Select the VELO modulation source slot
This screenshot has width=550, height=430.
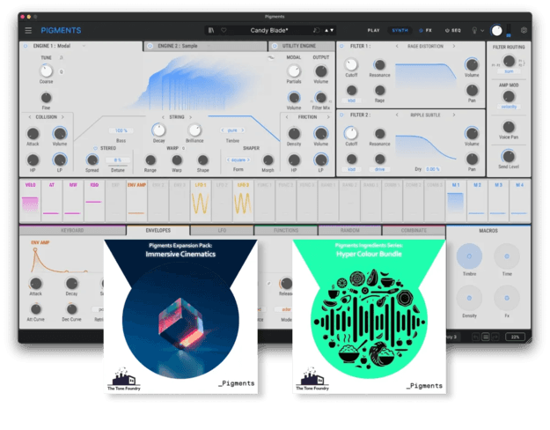tap(30, 201)
